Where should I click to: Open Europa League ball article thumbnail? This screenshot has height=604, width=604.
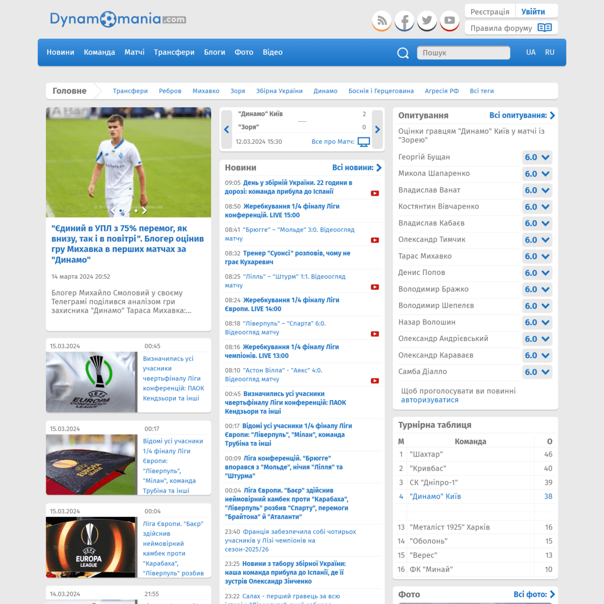point(91,465)
